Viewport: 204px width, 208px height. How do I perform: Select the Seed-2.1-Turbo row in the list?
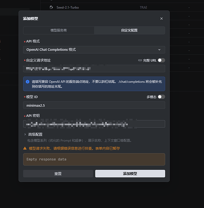coord(122,7)
